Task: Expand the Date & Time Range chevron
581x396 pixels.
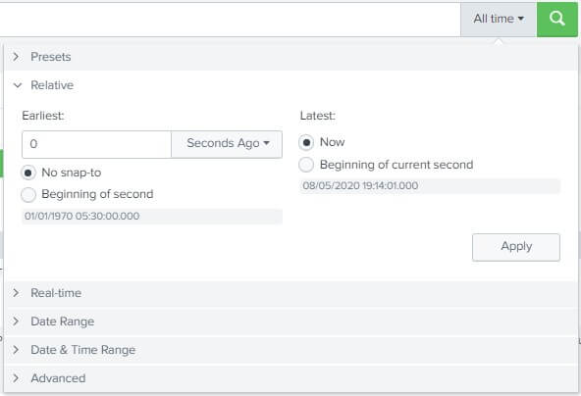Action: [x=16, y=350]
